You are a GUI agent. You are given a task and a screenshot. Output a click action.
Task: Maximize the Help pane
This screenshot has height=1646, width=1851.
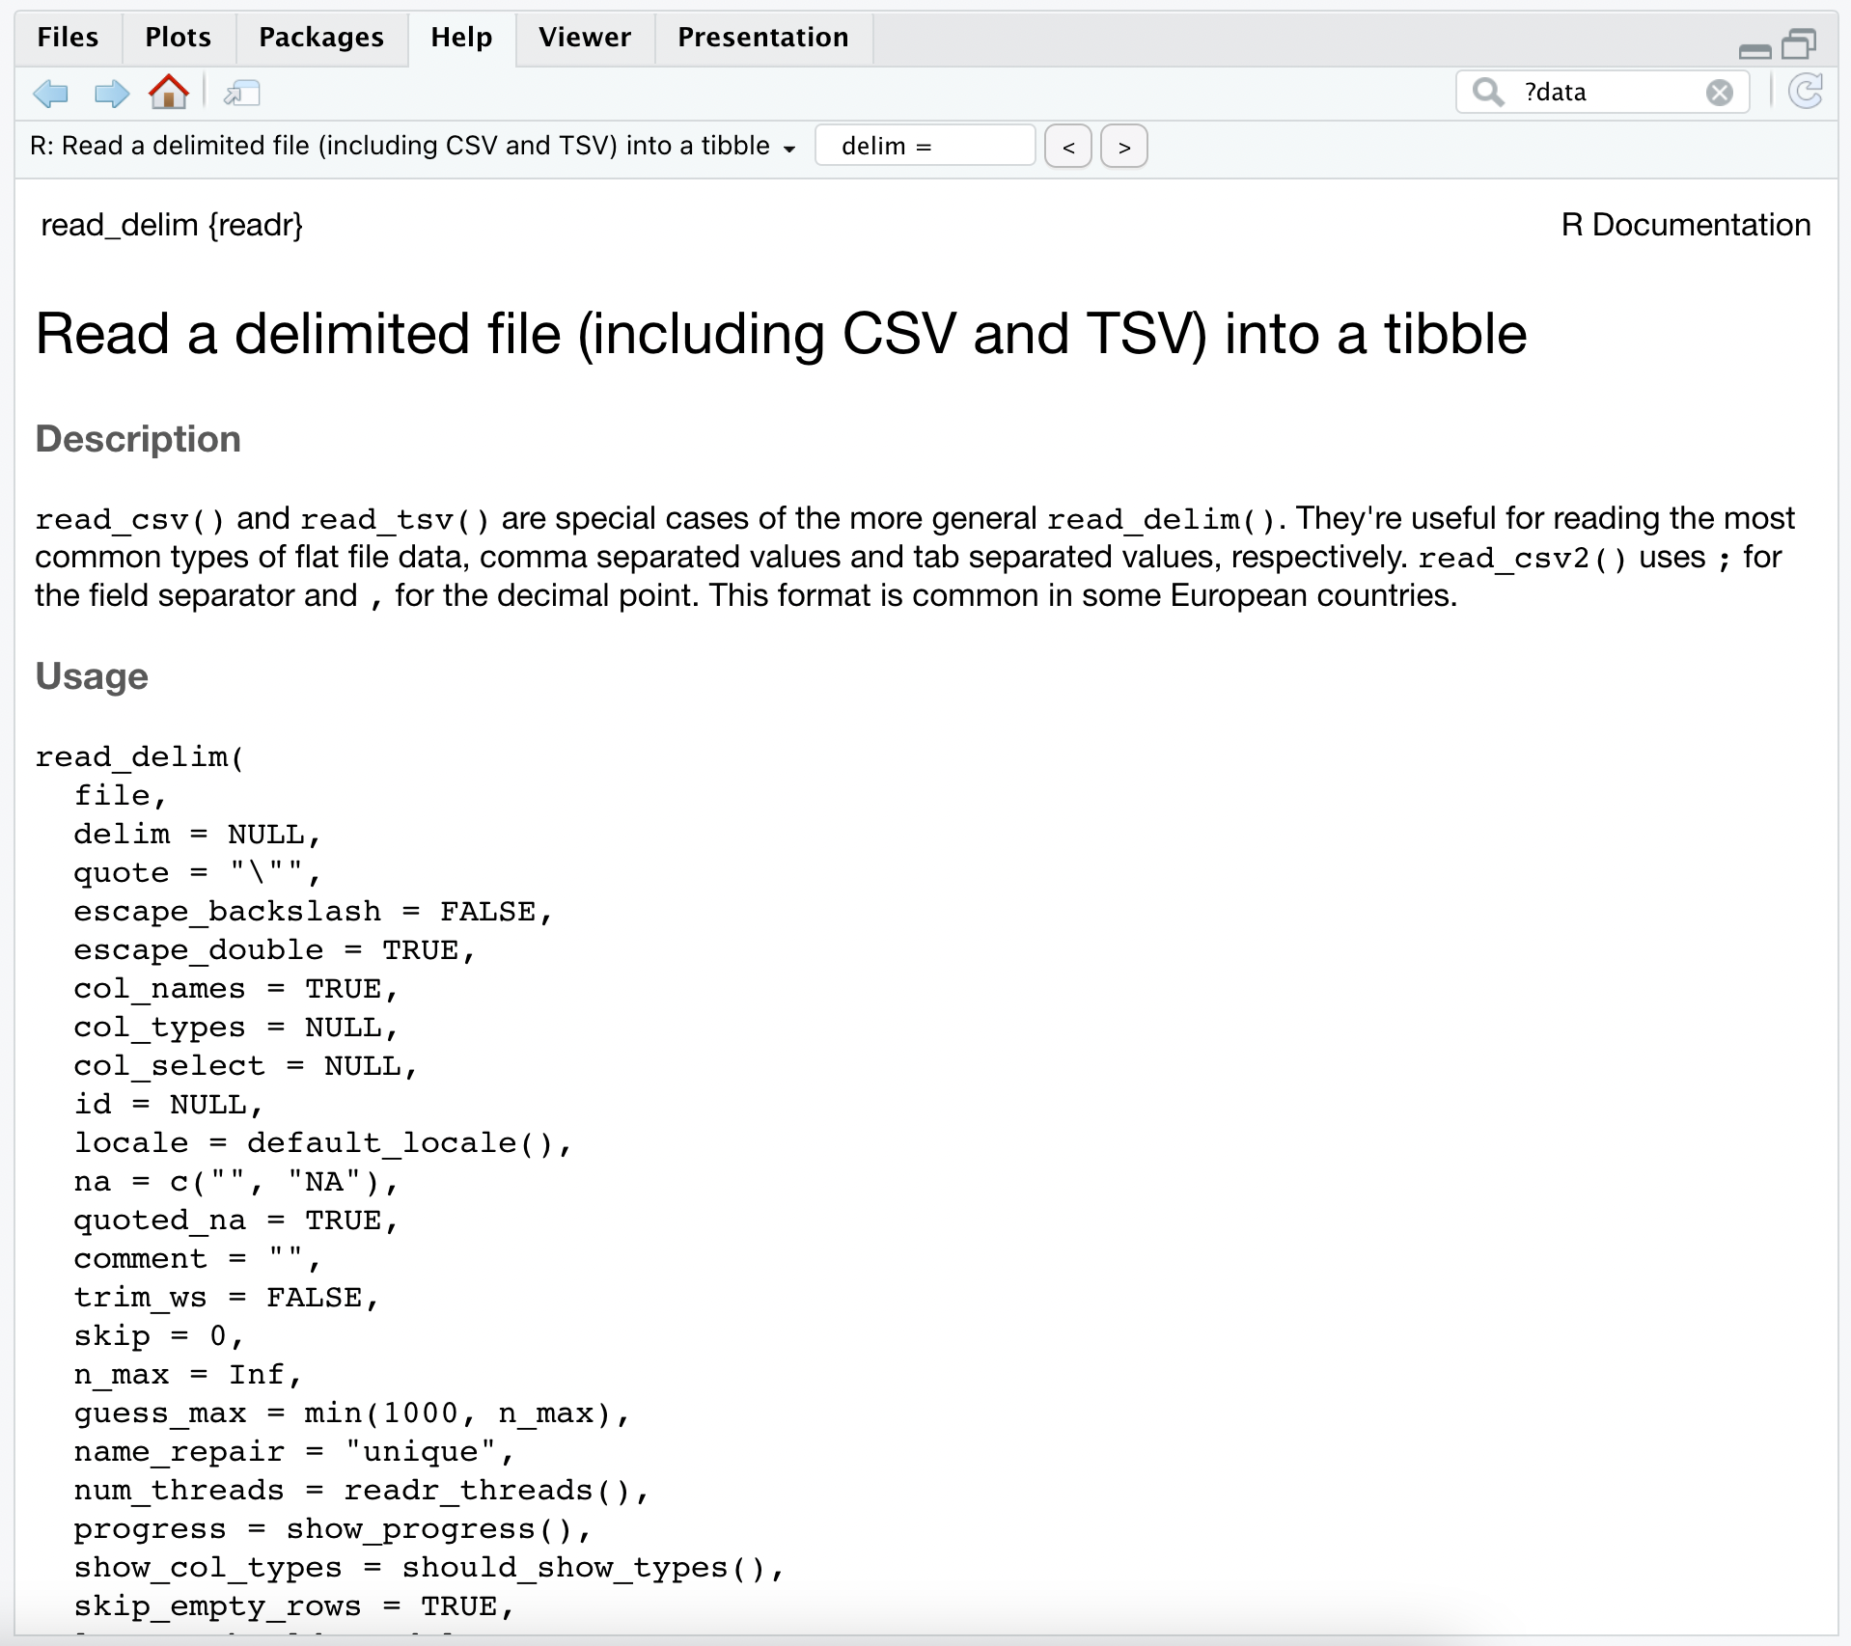(1798, 44)
